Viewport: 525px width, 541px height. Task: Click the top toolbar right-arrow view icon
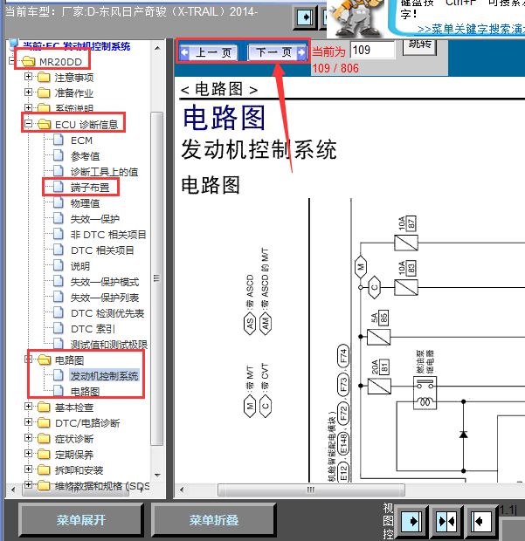pos(304,17)
